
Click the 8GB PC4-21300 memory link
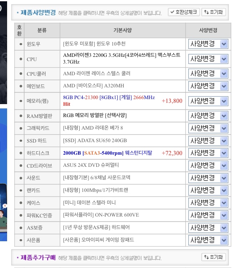click(x=109, y=100)
